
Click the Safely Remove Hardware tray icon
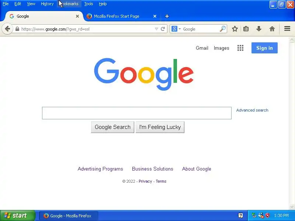[x=254, y=215]
